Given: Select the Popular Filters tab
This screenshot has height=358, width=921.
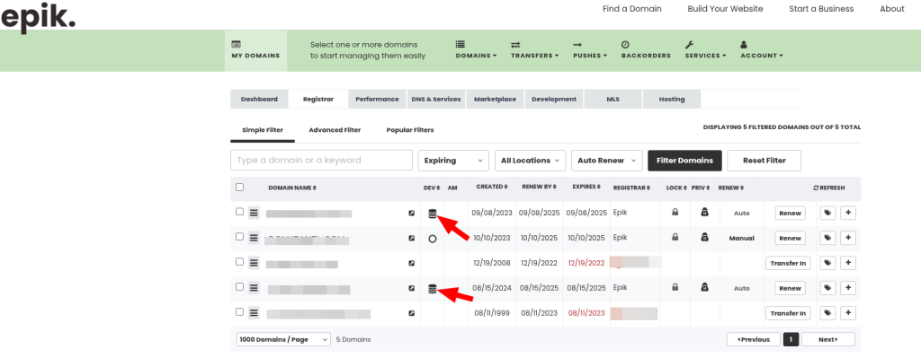Looking at the screenshot, I should pyautogui.click(x=410, y=130).
